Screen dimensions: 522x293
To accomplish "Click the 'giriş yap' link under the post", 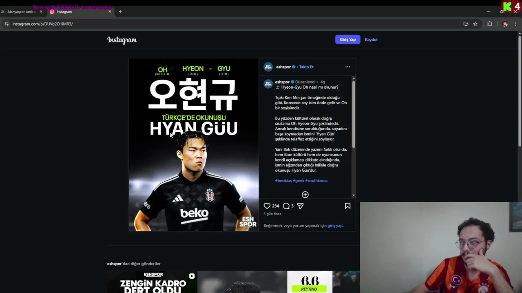I will click(335, 225).
